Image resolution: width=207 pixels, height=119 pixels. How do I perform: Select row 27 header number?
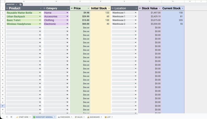(3, 106)
